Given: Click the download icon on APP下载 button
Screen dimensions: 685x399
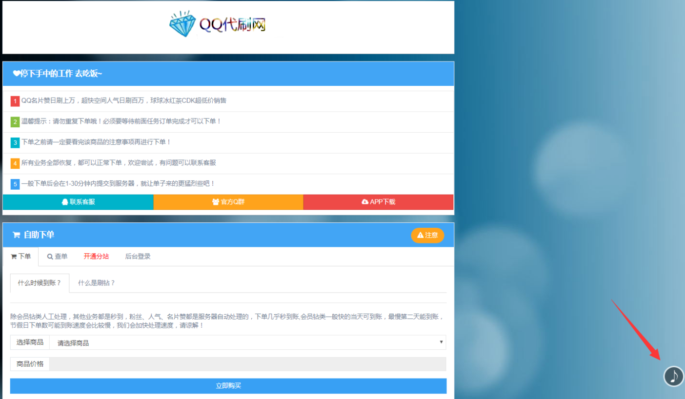Looking at the screenshot, I should (x=366, y=202).
